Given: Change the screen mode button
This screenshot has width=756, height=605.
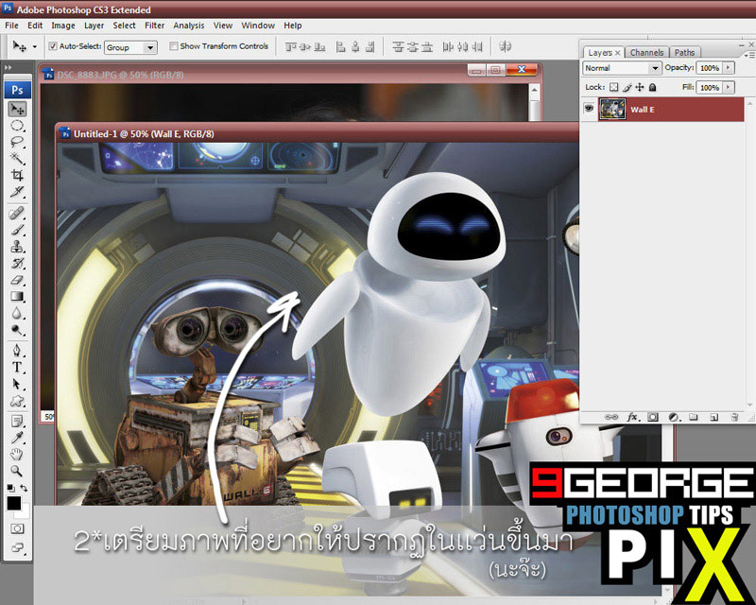Looking at the screenshot, I should 17,547.
